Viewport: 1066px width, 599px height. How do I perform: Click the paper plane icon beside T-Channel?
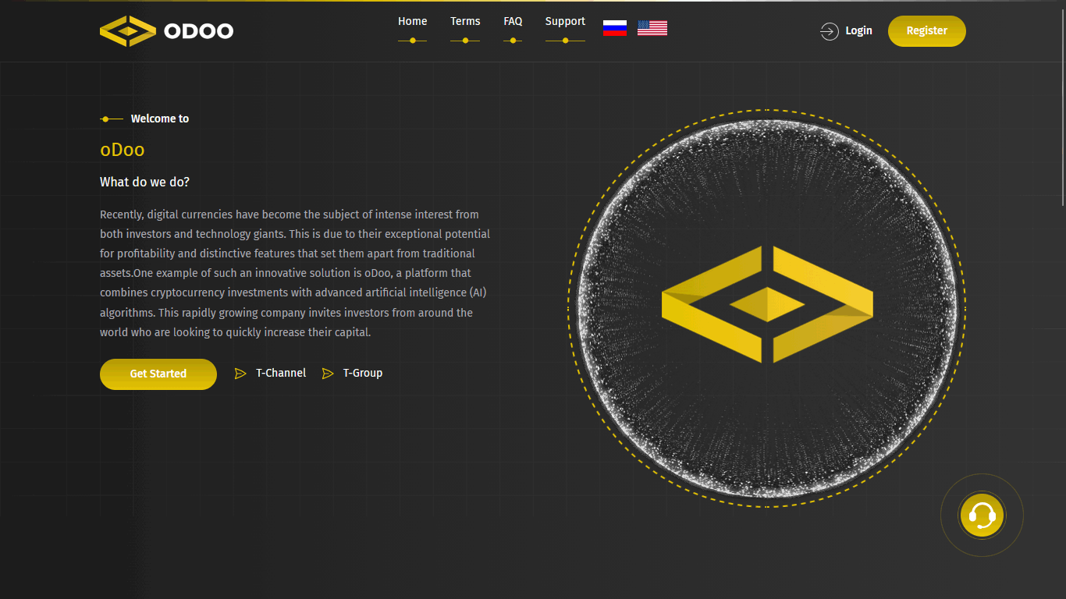click(240, 374)
